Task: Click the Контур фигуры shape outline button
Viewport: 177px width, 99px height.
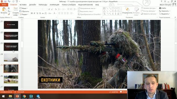Action: tap(148, 11)
